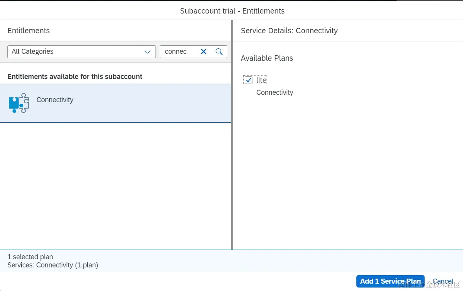Click the 'lite' plan label
Image resolution: width=463 pixels, height=291 pixels.
[261, 80]
